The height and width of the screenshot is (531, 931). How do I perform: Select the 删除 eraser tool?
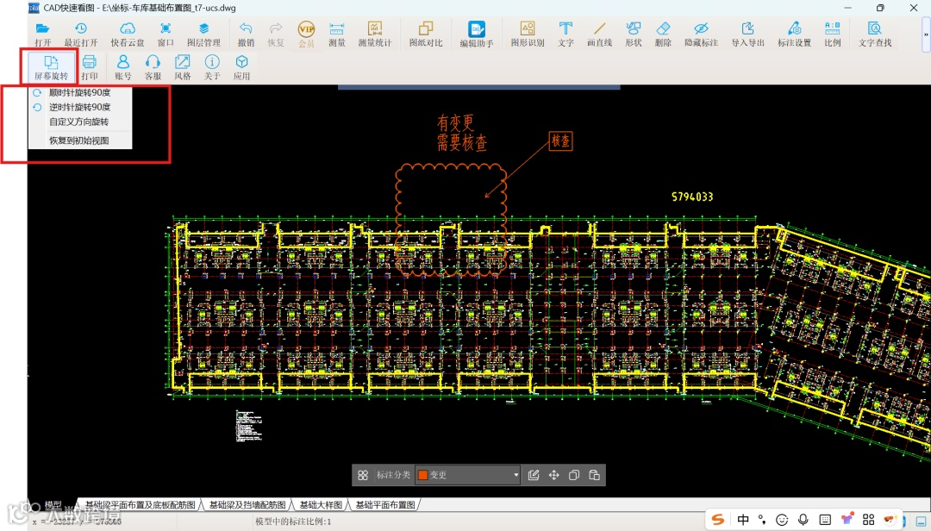[x=663, y=34]
